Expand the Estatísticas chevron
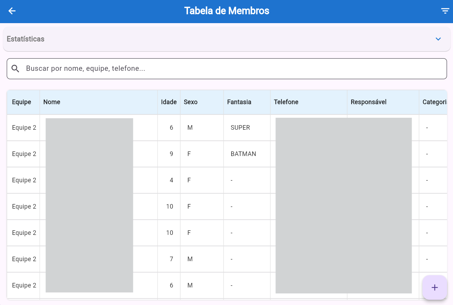This screenshot has width=453, height=305. tap(438, 39)
